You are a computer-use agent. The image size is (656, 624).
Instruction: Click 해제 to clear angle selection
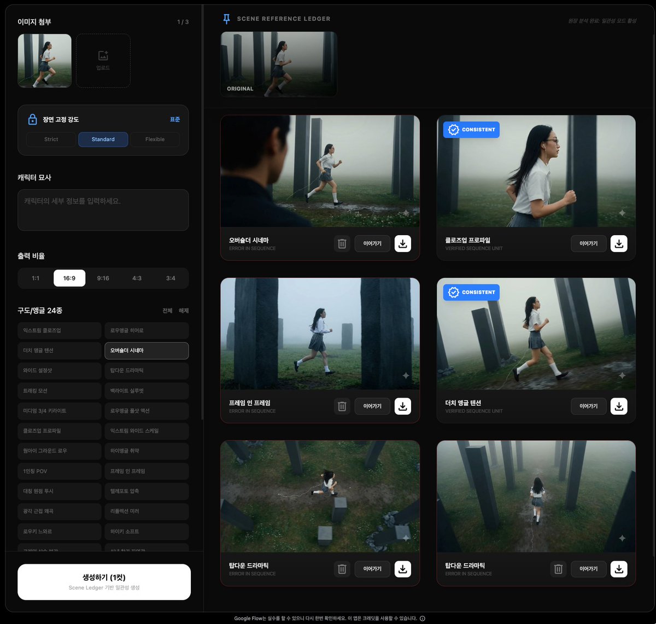coord(184,311)
